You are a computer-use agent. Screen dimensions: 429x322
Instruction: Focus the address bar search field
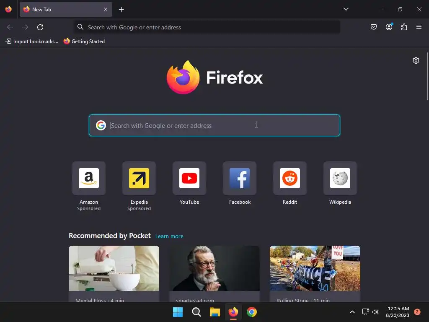(x=207, y=27)
